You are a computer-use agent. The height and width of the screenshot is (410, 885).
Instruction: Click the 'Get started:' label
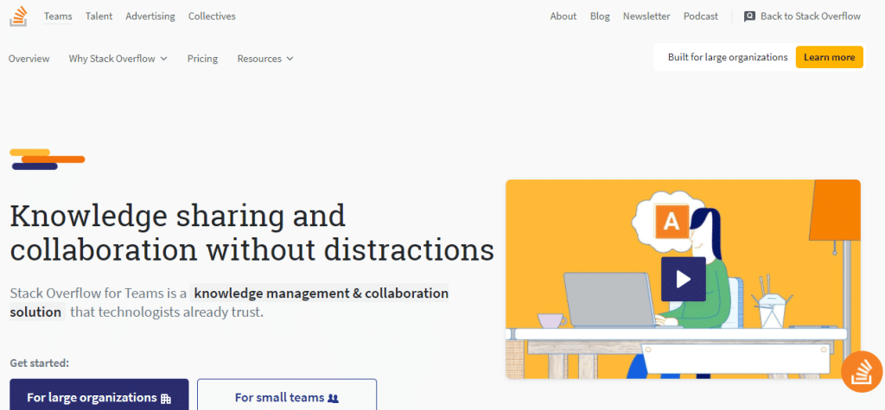(40, 363)
